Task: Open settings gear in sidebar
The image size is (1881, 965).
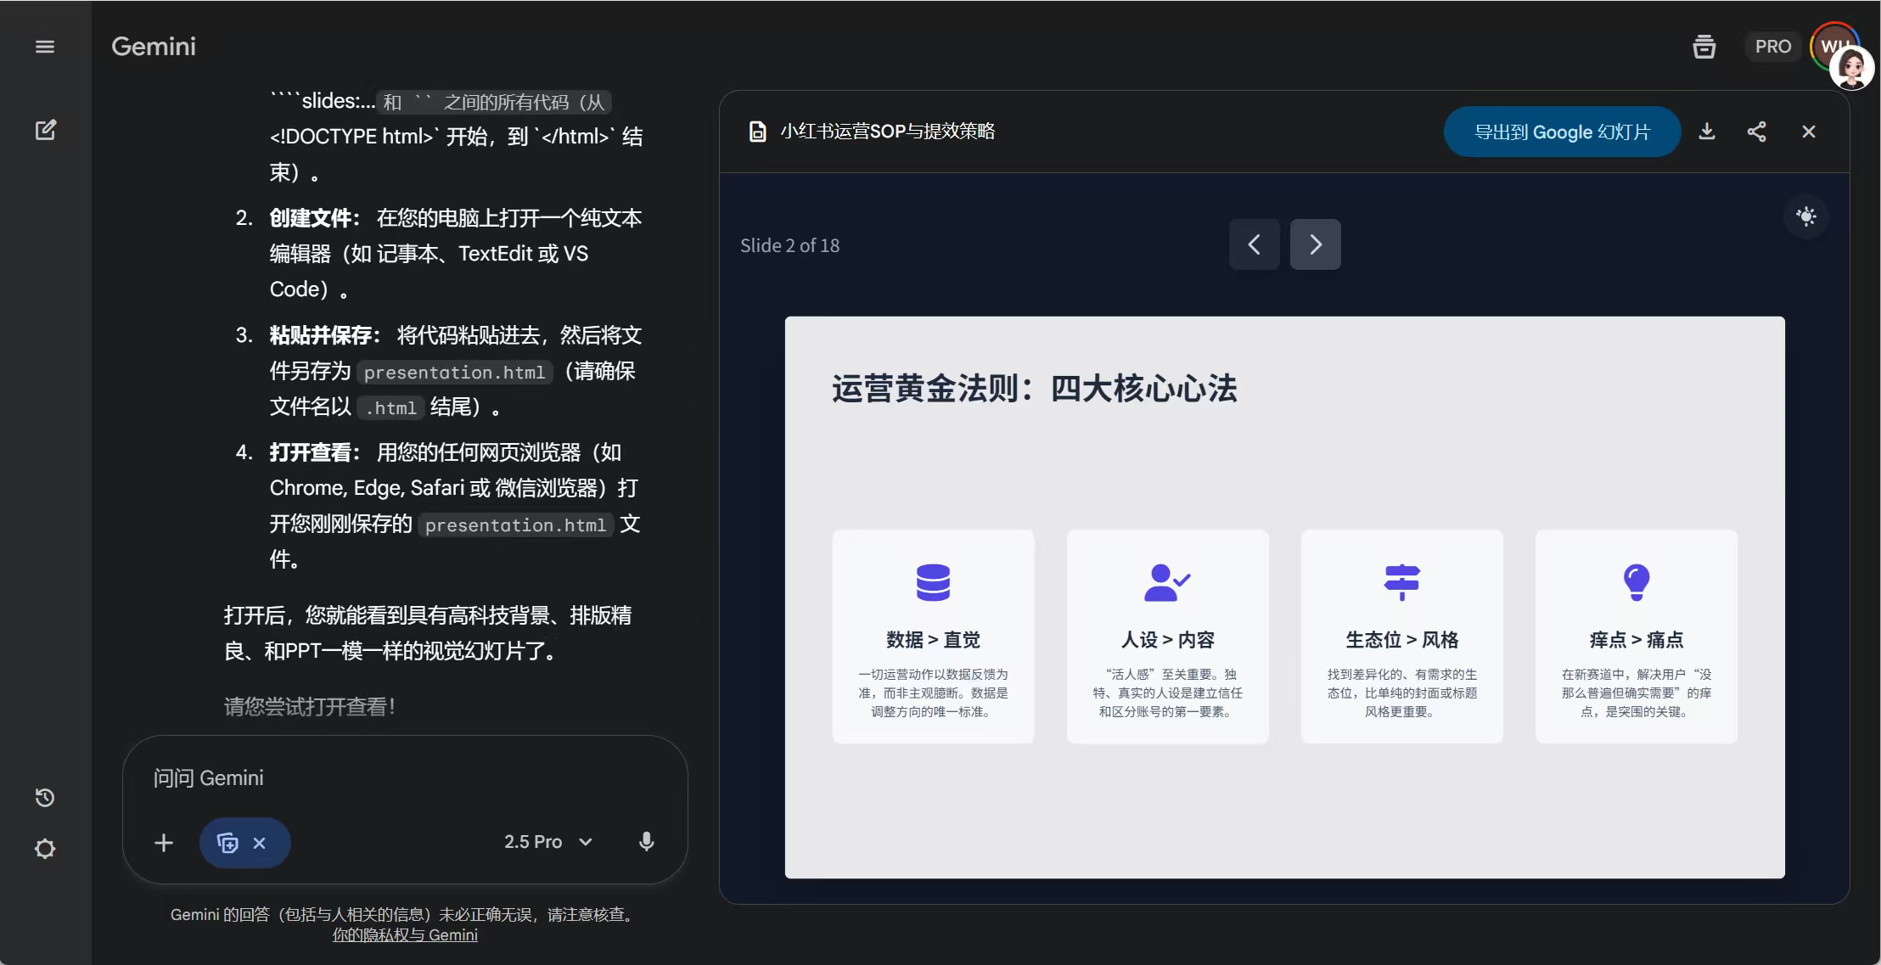Action: point(45,849)
